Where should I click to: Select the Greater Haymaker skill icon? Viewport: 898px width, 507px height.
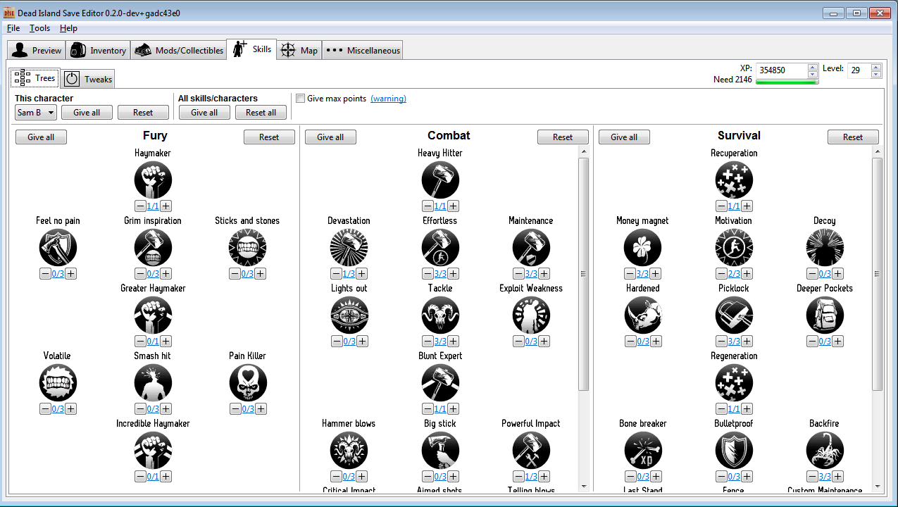(153, 315)
